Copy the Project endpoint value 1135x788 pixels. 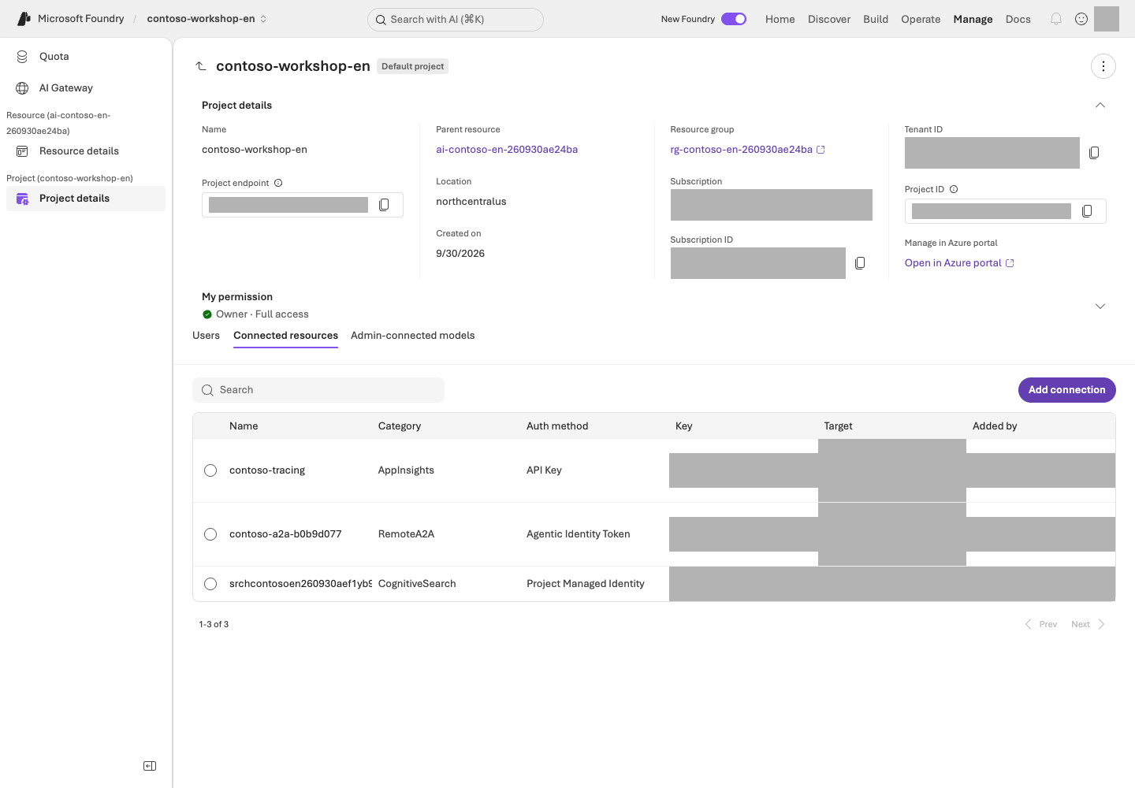click(384, 205)
